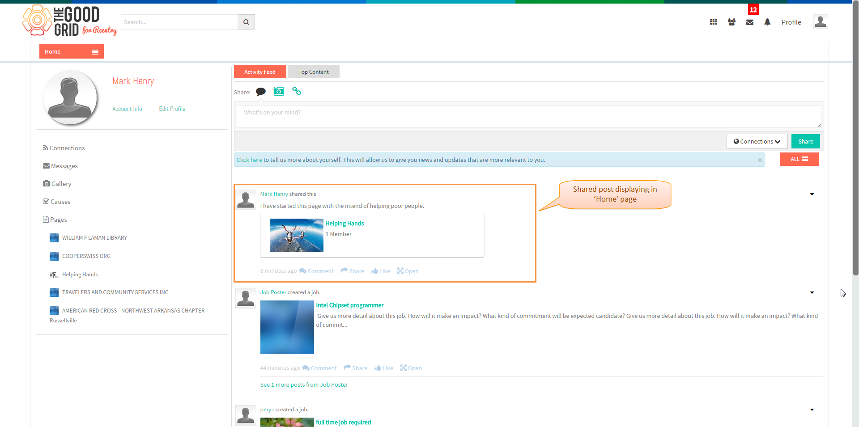Open the apps grid icon

(x=714, y=22)
